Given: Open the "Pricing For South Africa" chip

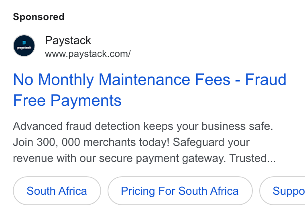Looking at the screenshot, I should pos(180,191).
